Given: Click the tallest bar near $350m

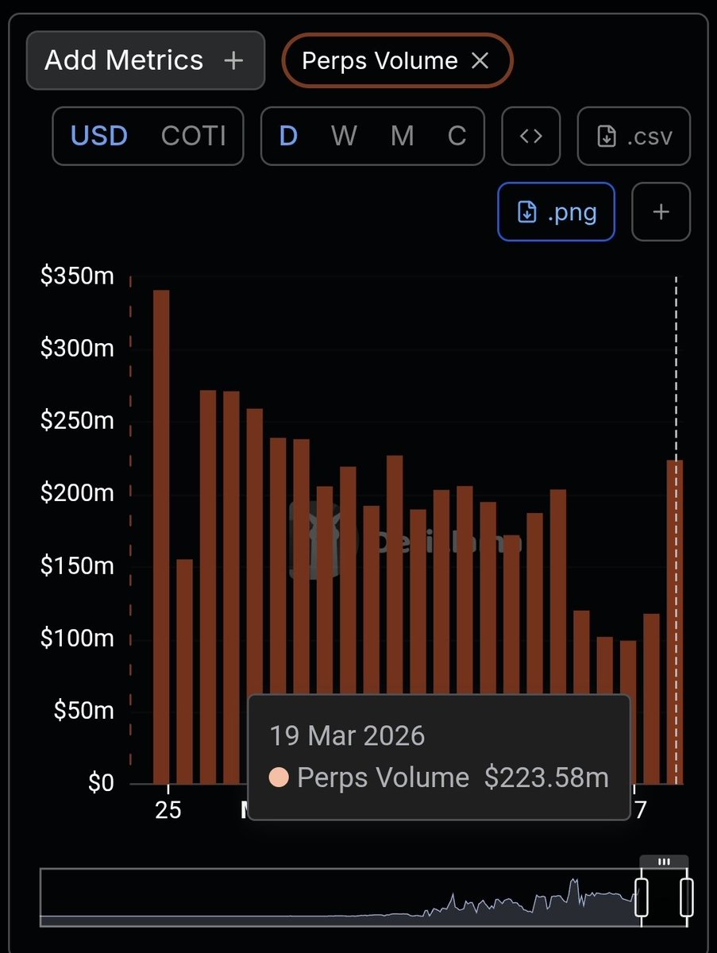Looking at the screenshot, I should pos(161,536).
